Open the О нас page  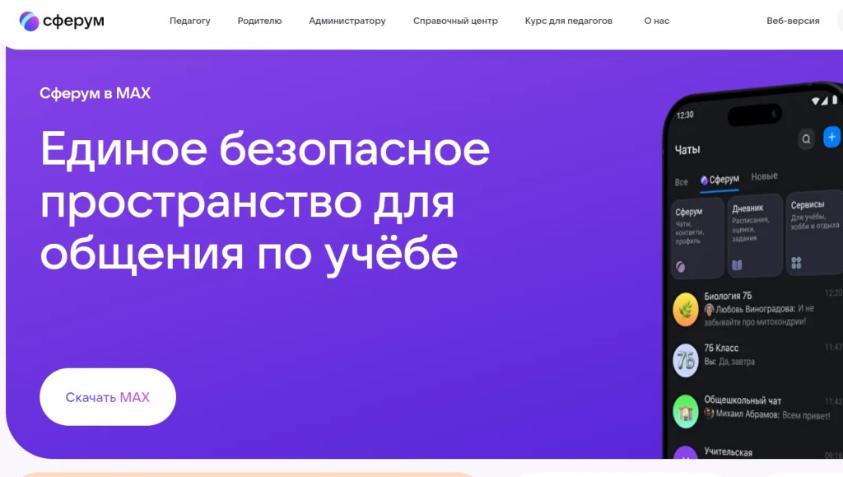click(x=656, y=21)
